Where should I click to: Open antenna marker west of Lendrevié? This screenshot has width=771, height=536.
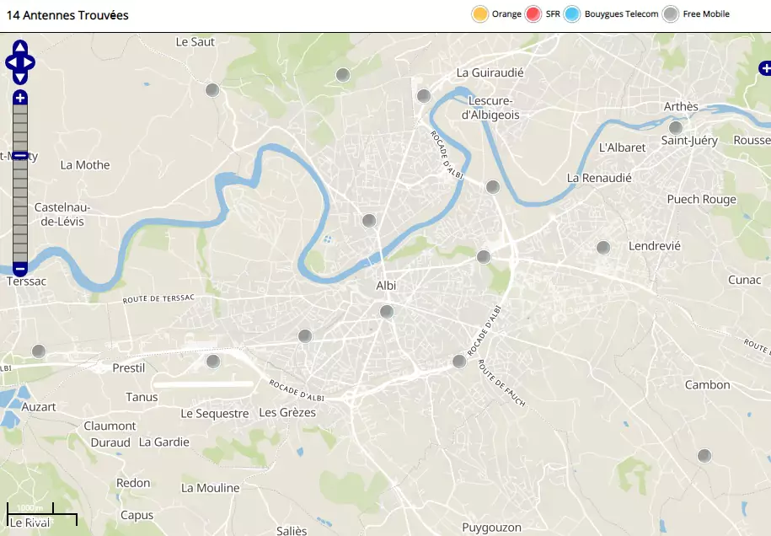coord(603,248)
